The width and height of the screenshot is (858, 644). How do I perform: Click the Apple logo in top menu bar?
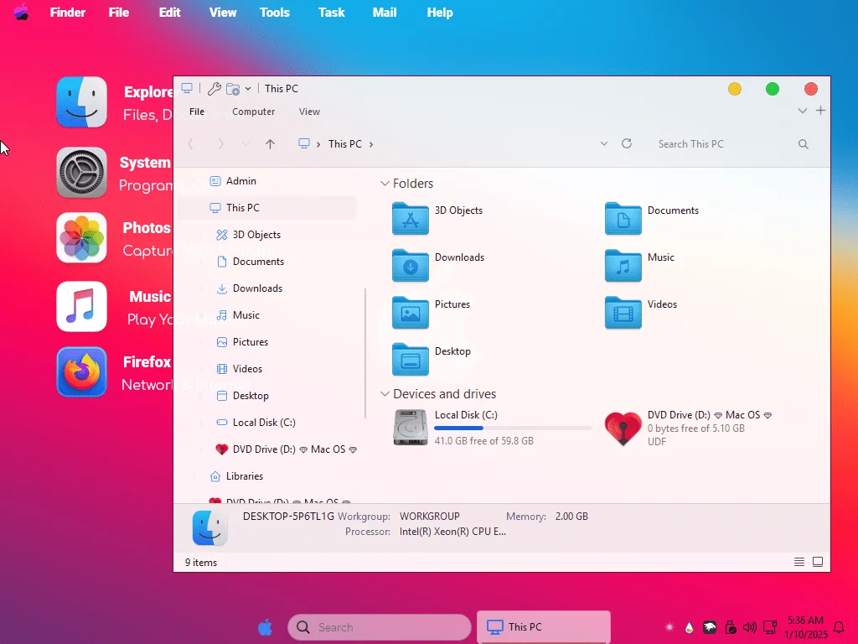pos(21,12)
